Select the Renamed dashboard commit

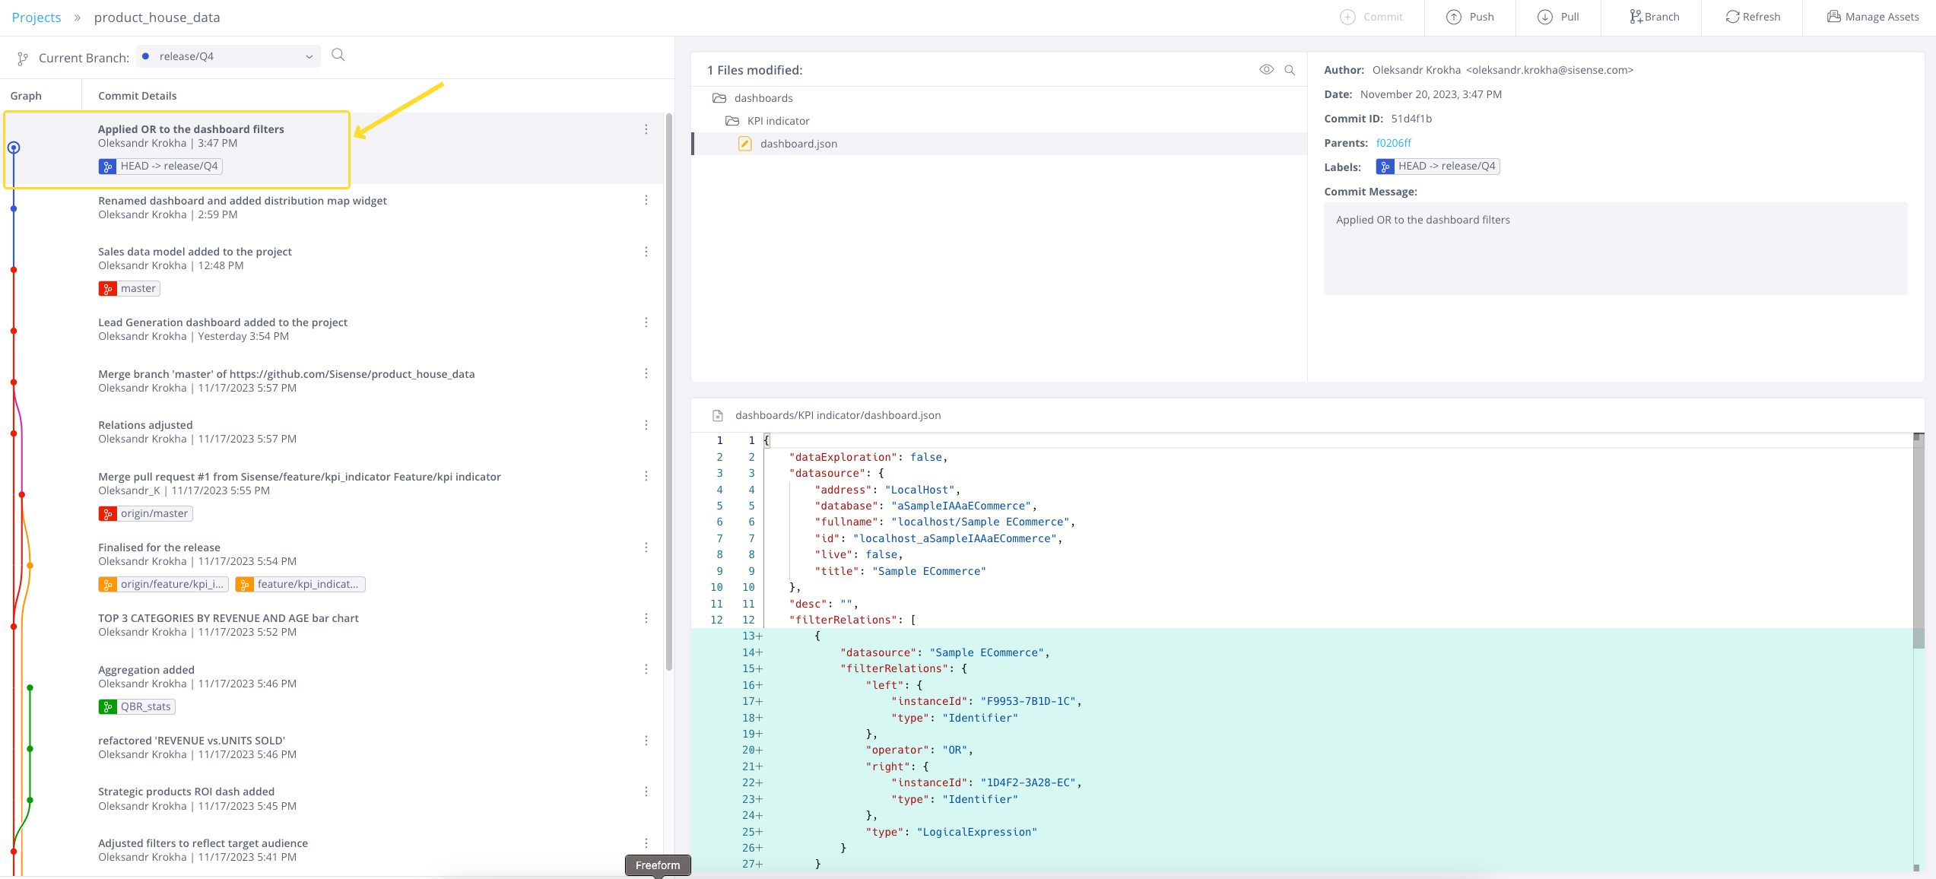[x=332, y=208]
